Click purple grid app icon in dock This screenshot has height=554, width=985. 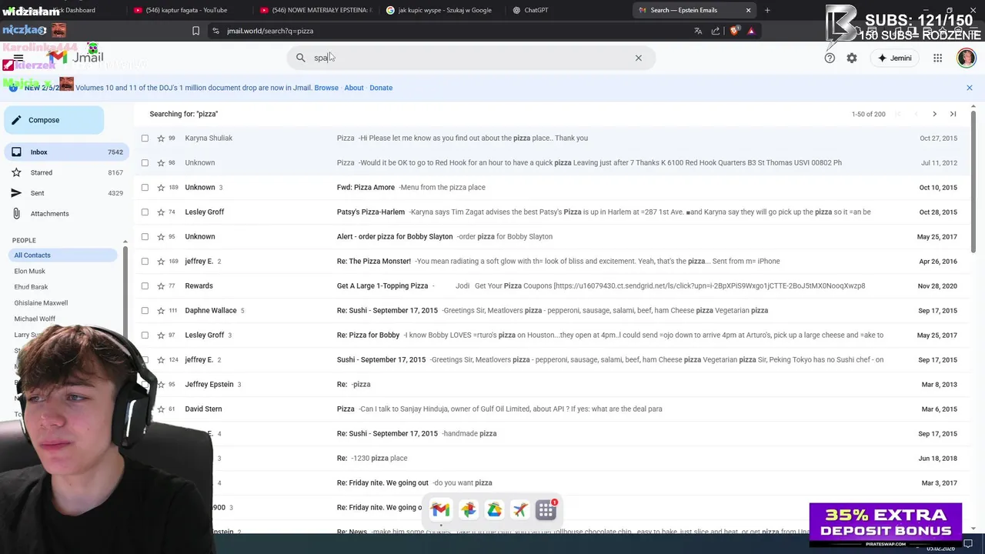[546, 509]
